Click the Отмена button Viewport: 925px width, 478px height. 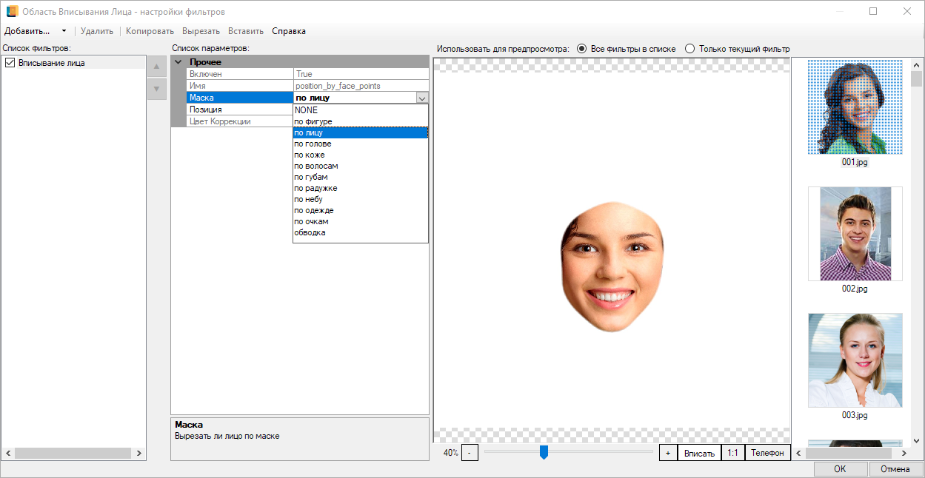click(895, 469)
